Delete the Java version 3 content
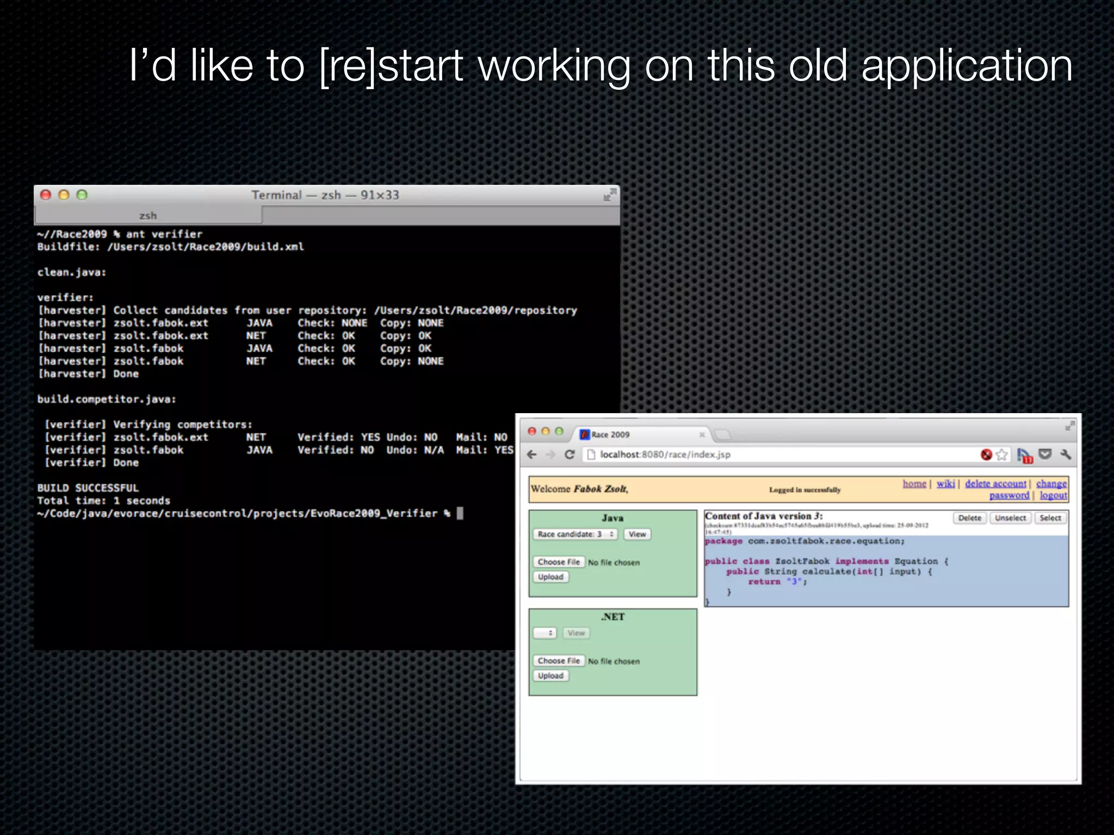The width and height of the screenshot is (1114, 835). click(970, 518)
